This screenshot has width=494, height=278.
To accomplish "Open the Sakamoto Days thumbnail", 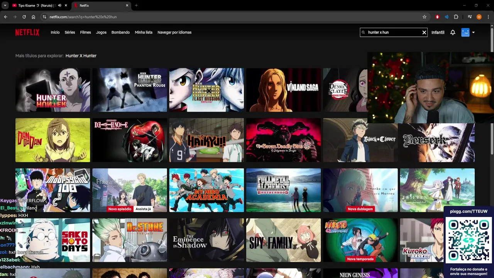I will [x=52, y=240].
